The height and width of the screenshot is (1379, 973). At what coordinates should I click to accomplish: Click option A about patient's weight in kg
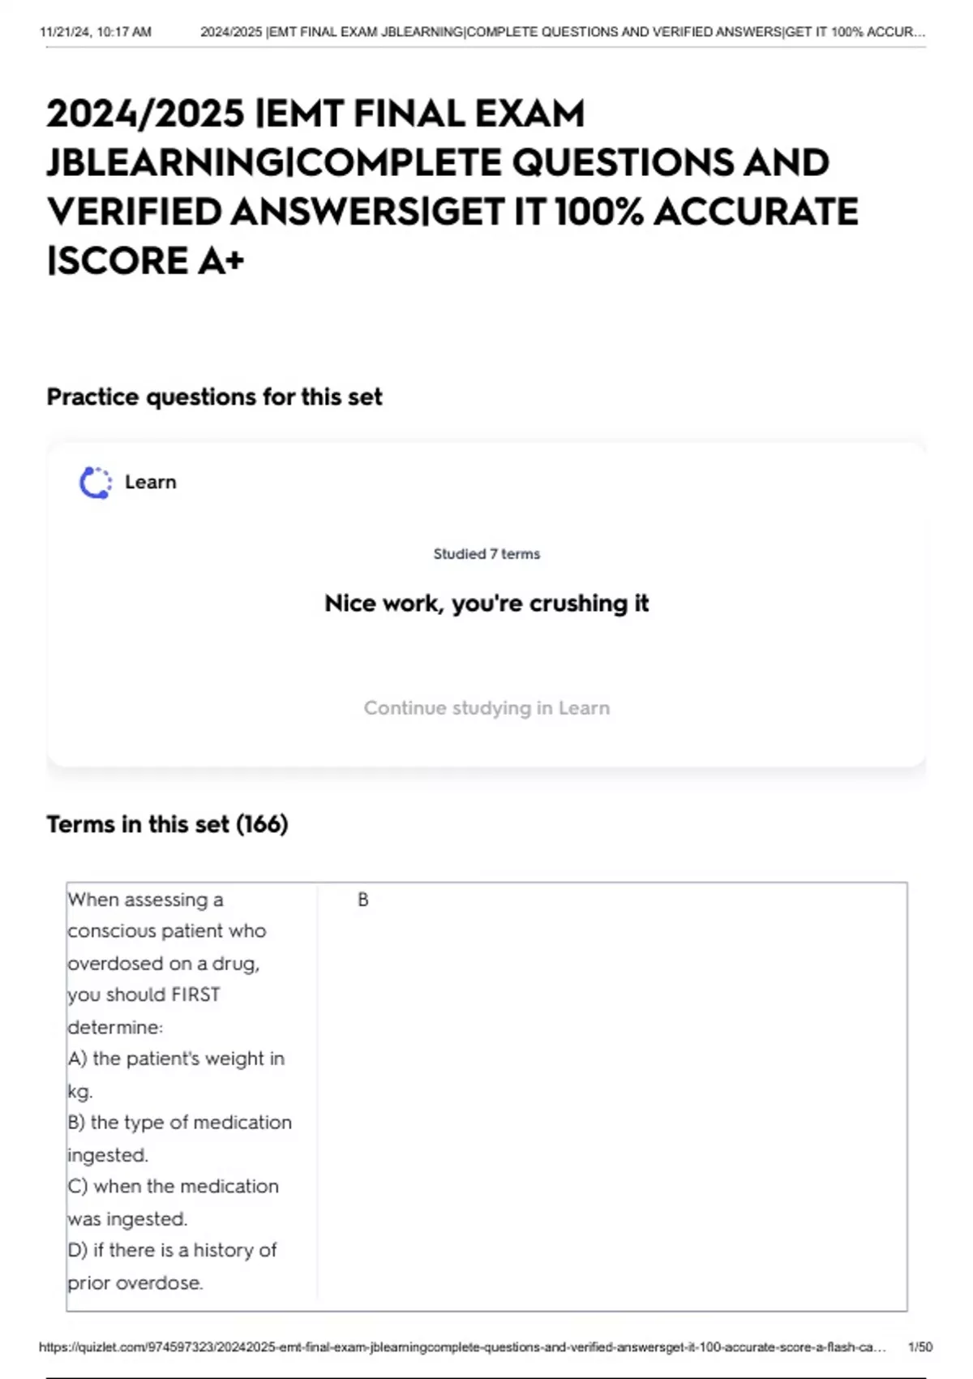(176, 1074)
